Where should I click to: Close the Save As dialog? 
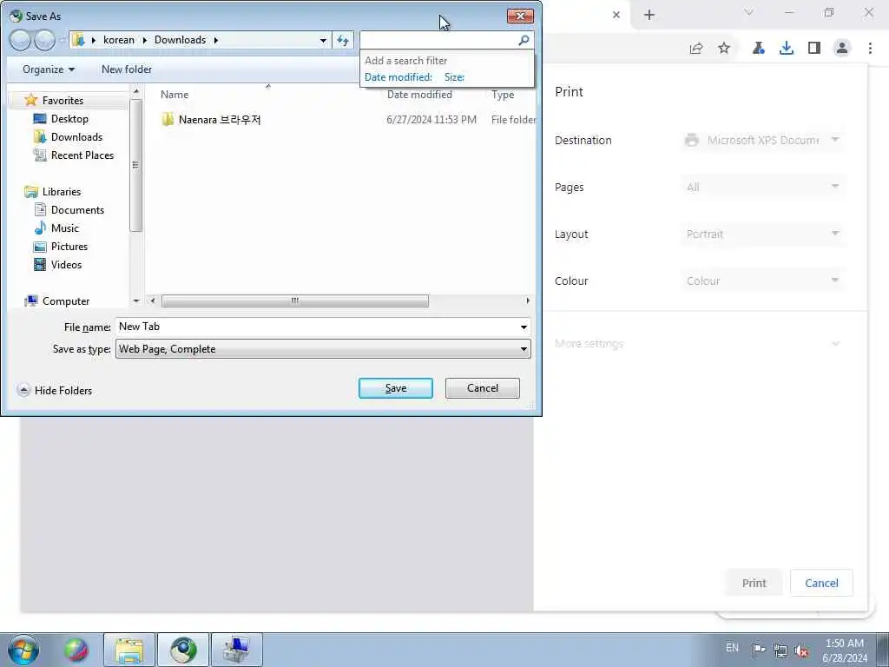coord(520,16)
